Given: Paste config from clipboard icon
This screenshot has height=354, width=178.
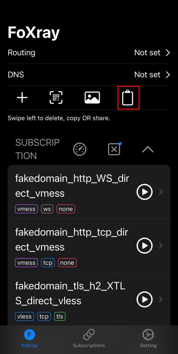Looking at the screenshot, I should click(x=128, y=97).
